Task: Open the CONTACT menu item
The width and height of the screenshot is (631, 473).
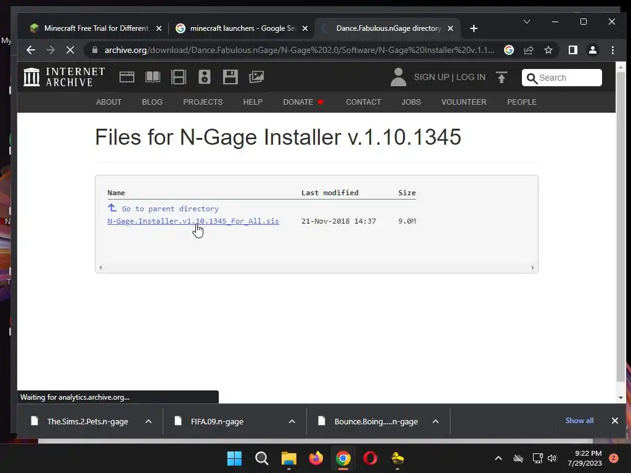Action: (364, 102)
